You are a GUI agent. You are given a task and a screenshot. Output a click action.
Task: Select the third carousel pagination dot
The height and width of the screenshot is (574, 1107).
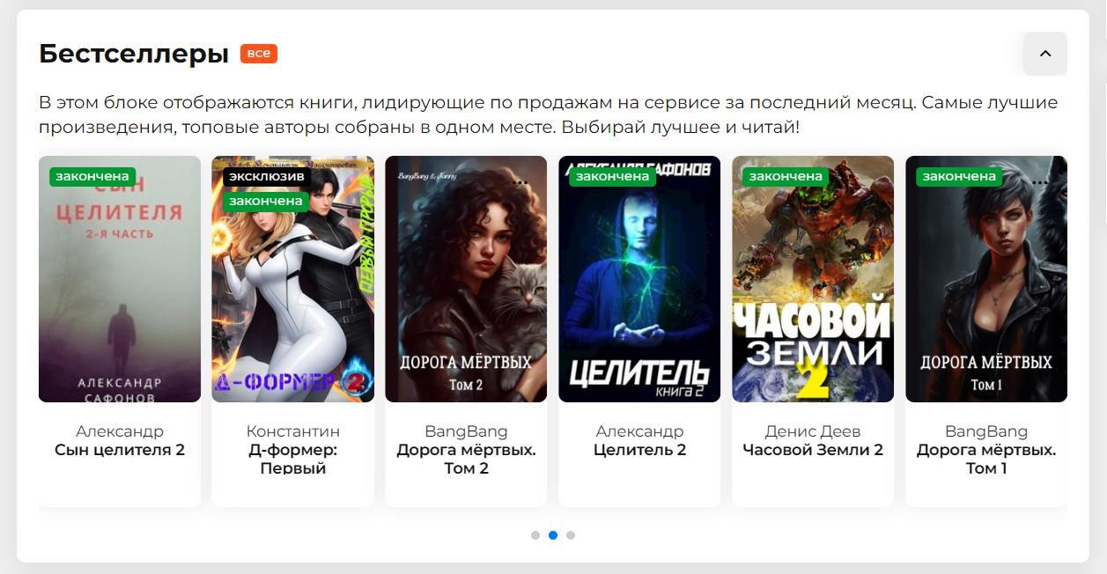[571, 535]
